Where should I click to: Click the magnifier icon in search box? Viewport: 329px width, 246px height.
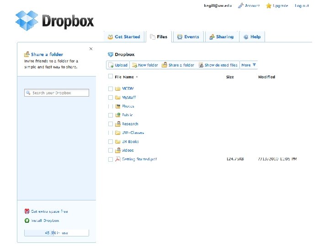(x=28, y=92)
